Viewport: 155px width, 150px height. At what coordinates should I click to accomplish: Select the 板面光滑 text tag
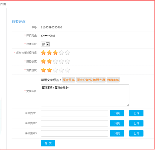point(99,80)
